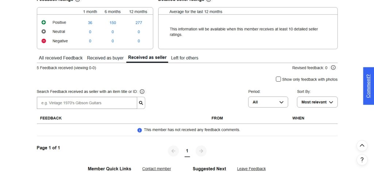Click the feedback search input field
This screenshot has width=374, height=172.
point(87,103)
